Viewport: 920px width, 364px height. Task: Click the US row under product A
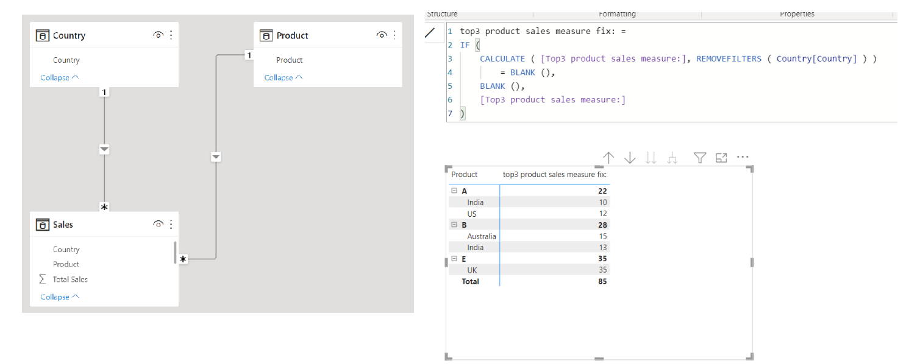(x=529, y=214)
